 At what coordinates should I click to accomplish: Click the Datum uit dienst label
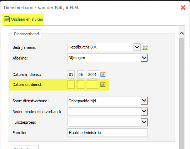[27, 84]
